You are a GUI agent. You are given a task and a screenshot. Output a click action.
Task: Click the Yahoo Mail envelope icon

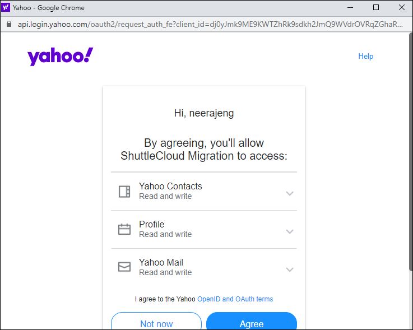pyautogui.click(x=124, y=267)
